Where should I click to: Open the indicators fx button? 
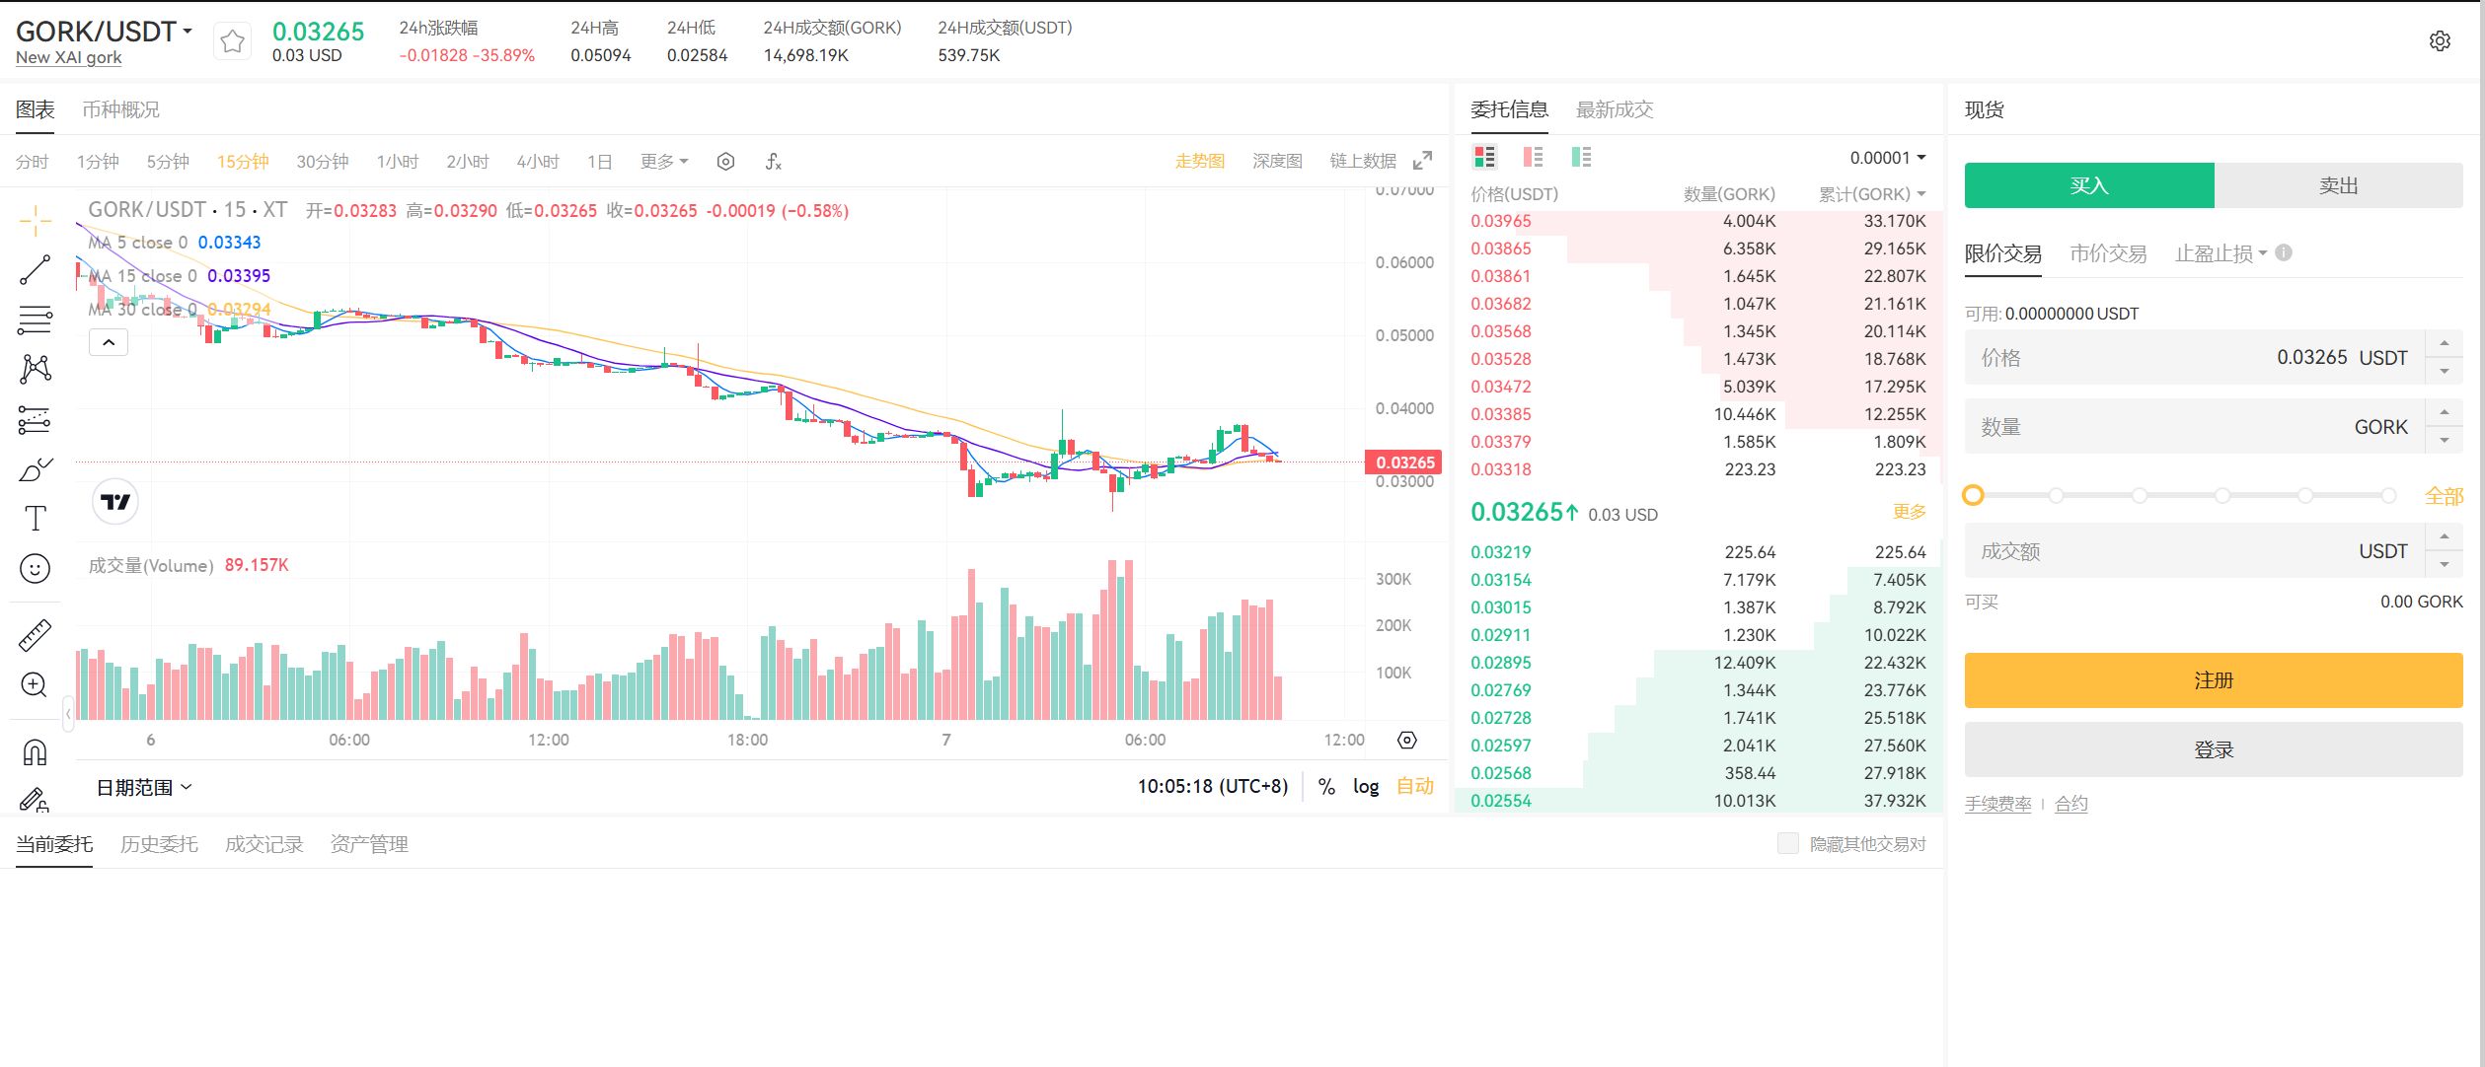click(x=773, y=162)
